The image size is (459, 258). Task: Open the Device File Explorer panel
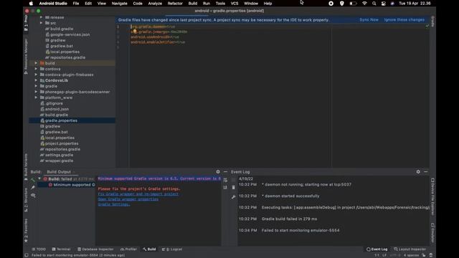click(x=432, y=197)
